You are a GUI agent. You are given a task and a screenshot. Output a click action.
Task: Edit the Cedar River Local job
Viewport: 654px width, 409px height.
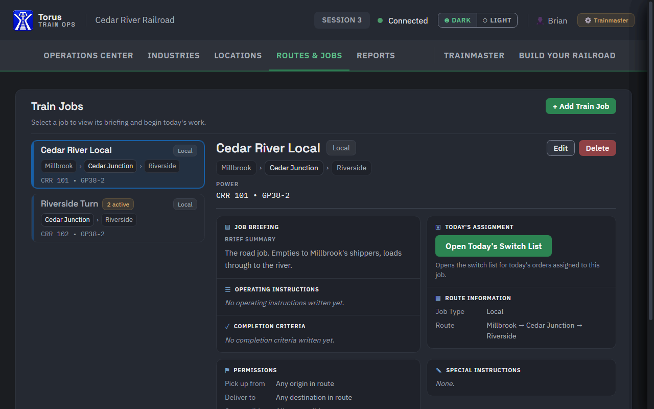click(560, 148)
